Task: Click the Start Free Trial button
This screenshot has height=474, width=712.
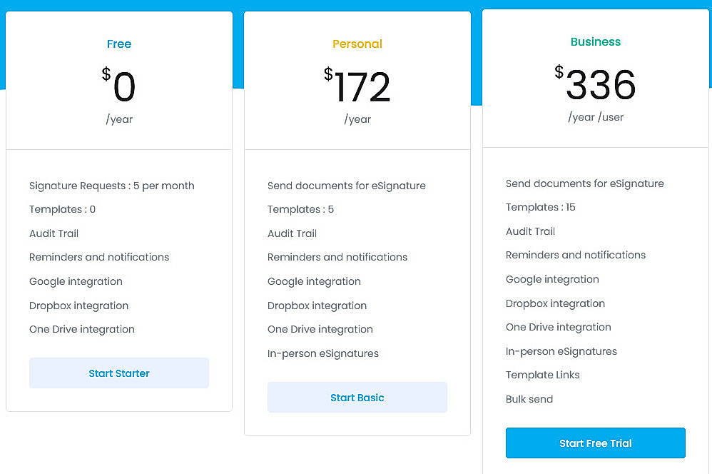Action: [x=595, y=443]
